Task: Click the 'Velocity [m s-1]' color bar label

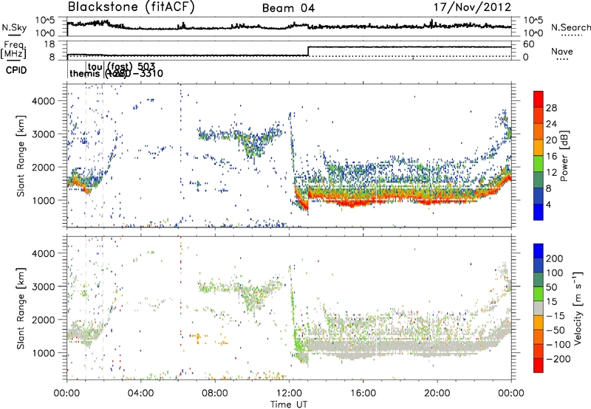Action: tap(578, 308)
